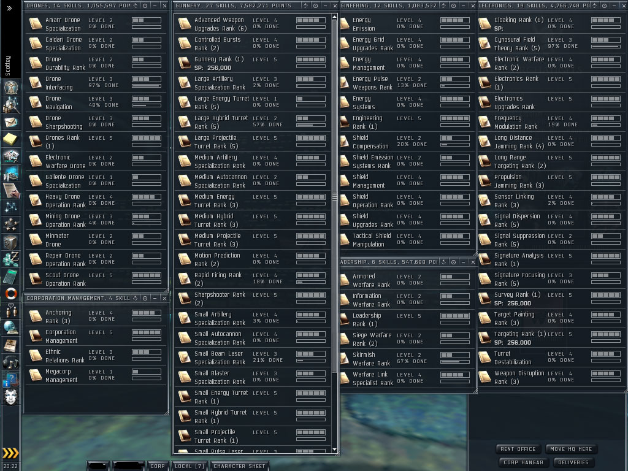Open People & Places magnifier icon in sidebar
This screenshot has height=471, width=628.
point(11,105)
